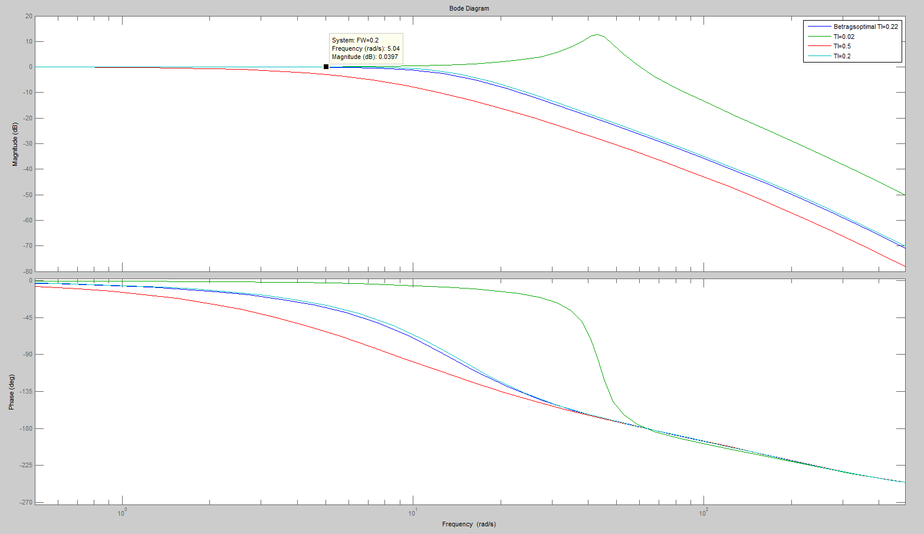Select the Frequency (rad/s) x-axis label
Image resolution: width=924 pixels, height=534 pixels.
[x=469, y=524]
